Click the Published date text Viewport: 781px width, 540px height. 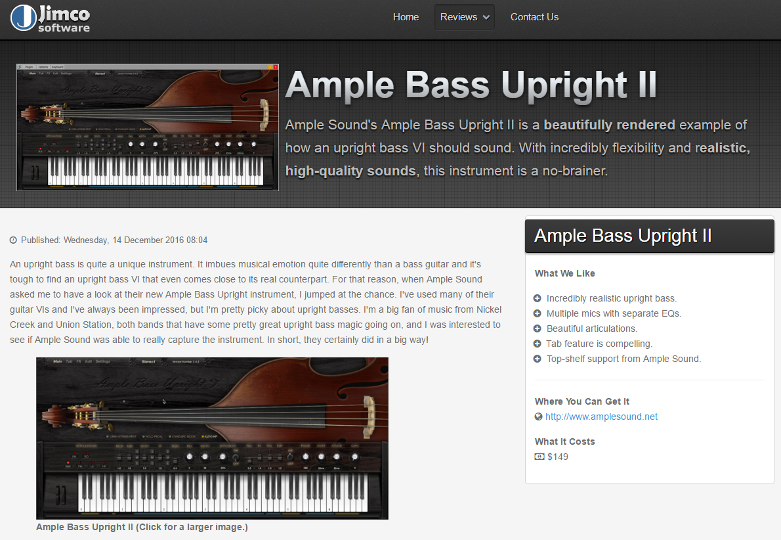[x=114, y=240]
